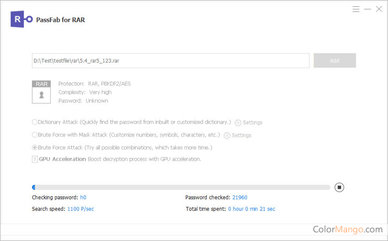
Task: Click the RAR file path input field
Action: coord(171,61)
